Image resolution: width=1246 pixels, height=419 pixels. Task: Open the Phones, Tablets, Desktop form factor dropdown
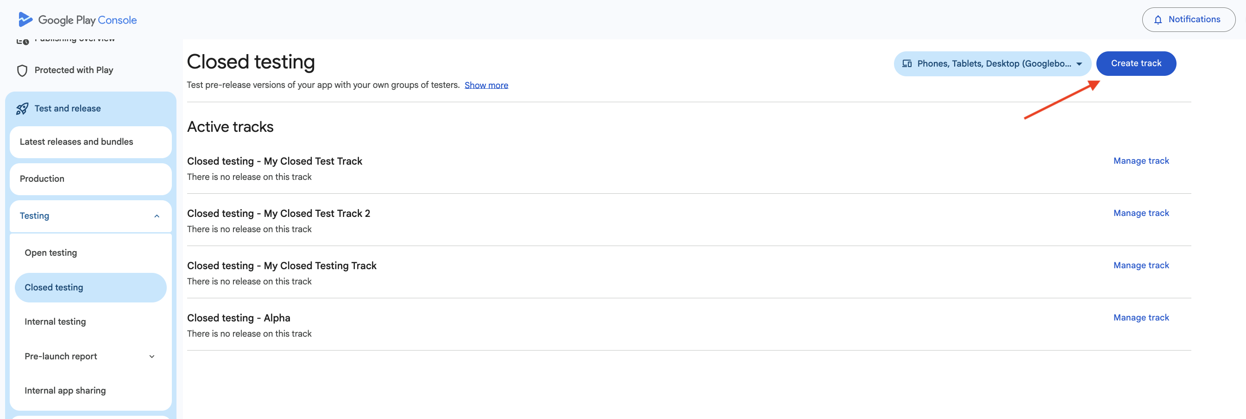coord(992,64)
